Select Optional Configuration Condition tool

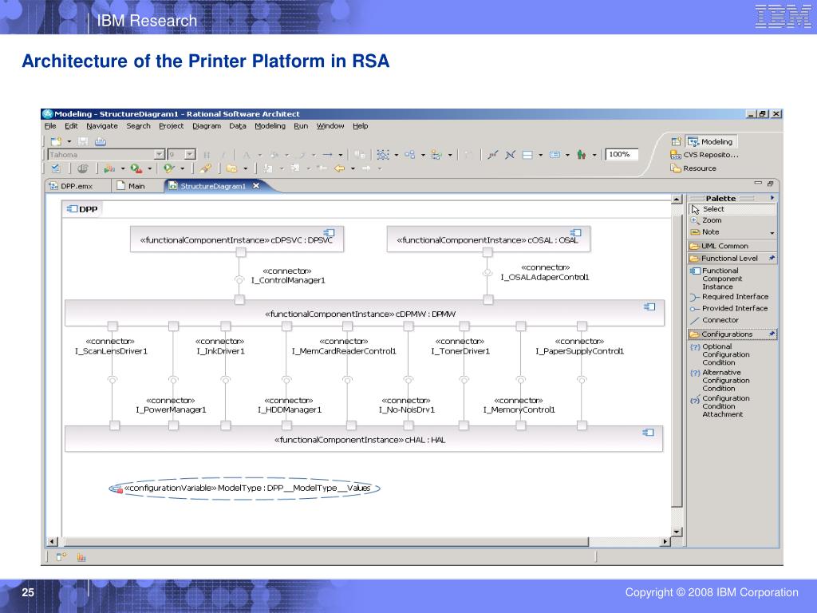click(x=732, y=354)
